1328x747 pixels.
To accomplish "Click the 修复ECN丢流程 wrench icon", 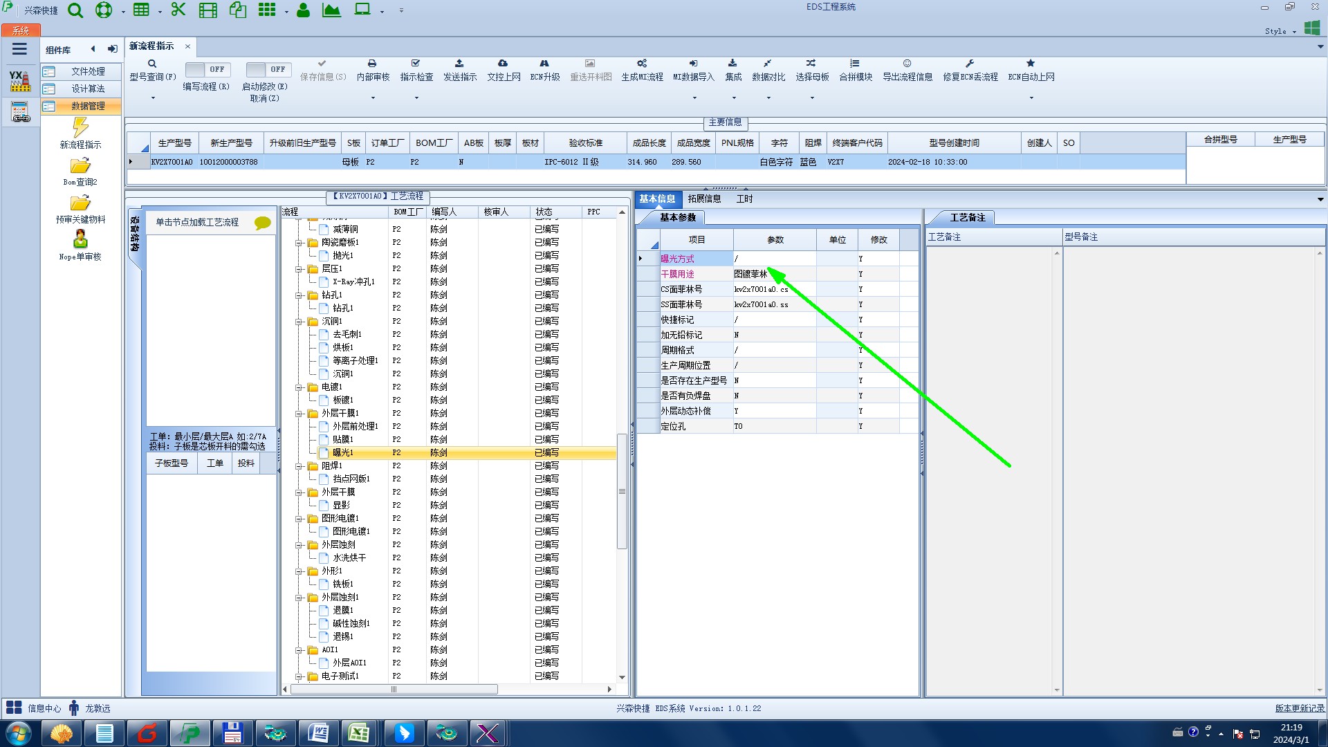I will (970, 64).
